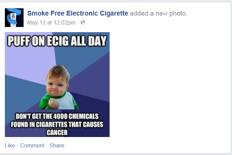232x155 pixels.
Task: Like this post
Action: (x=10, y=145)
